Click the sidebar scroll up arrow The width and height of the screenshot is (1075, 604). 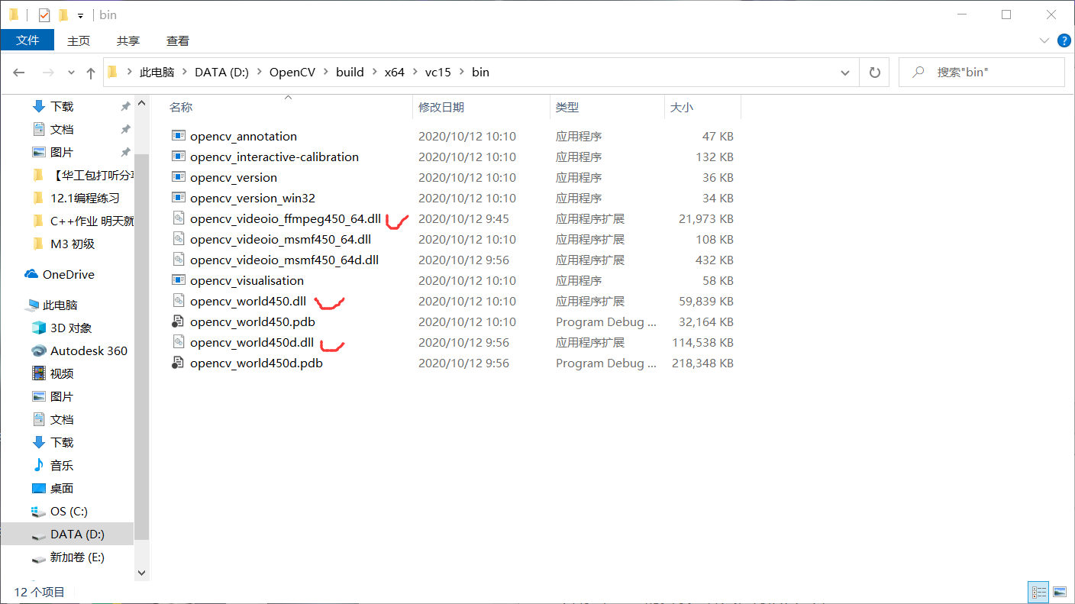141,105
